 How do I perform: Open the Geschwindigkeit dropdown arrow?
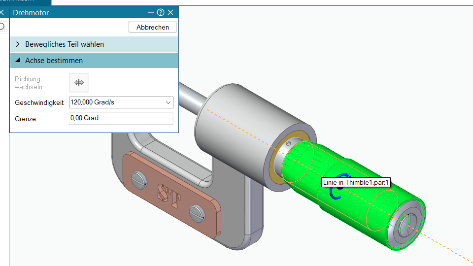pyautogui.click(x=168, y=102)
